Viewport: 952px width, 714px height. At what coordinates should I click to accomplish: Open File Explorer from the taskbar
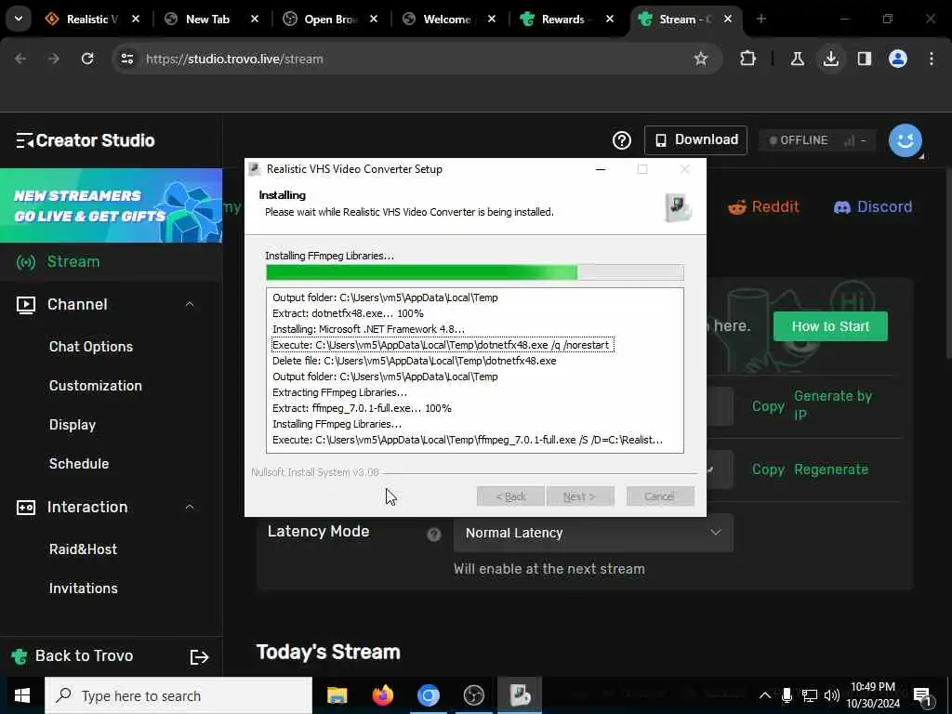pyautogui.click(x=337, y=695)
